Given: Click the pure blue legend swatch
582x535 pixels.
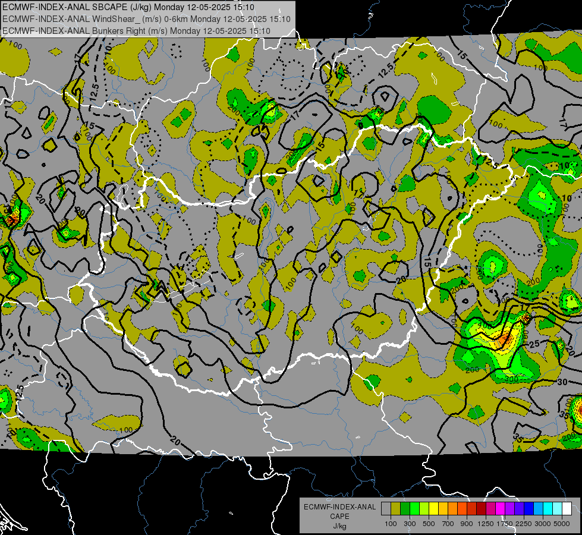Looking at the screenshot, I should click(x=529, y=509).
